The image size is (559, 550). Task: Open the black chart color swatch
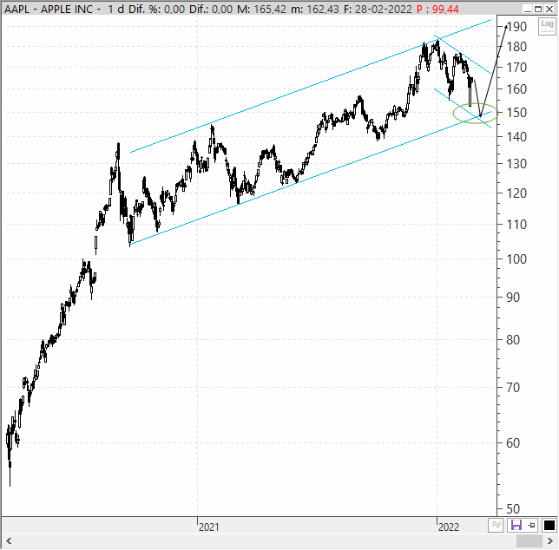549,526
